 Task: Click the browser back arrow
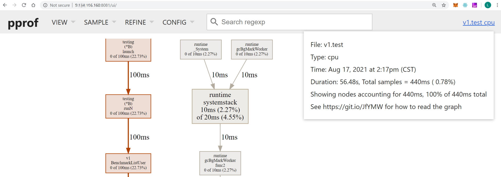coord(5,5)
